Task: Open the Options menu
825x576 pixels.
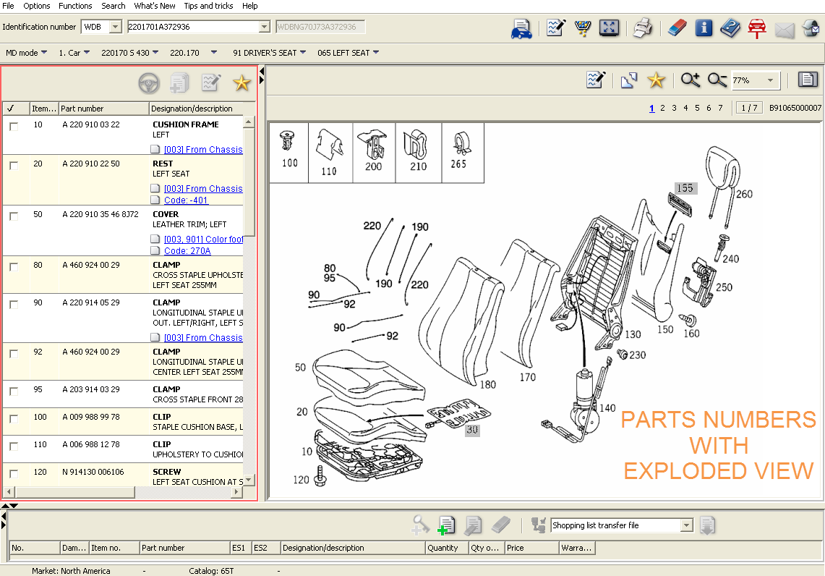Action: [x=36, y=6]
